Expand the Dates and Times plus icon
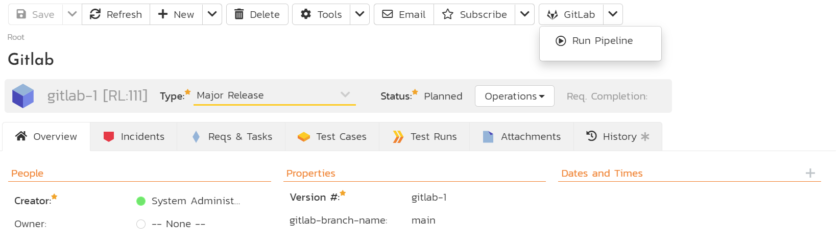The width and height of the screenshot is (840, 244). click(x=810, y=173)
